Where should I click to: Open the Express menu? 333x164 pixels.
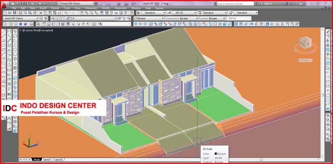point(159,8)
